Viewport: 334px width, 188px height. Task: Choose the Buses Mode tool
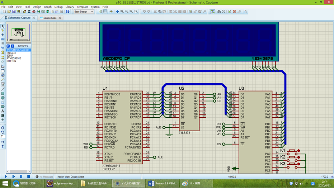coord(3,48)
